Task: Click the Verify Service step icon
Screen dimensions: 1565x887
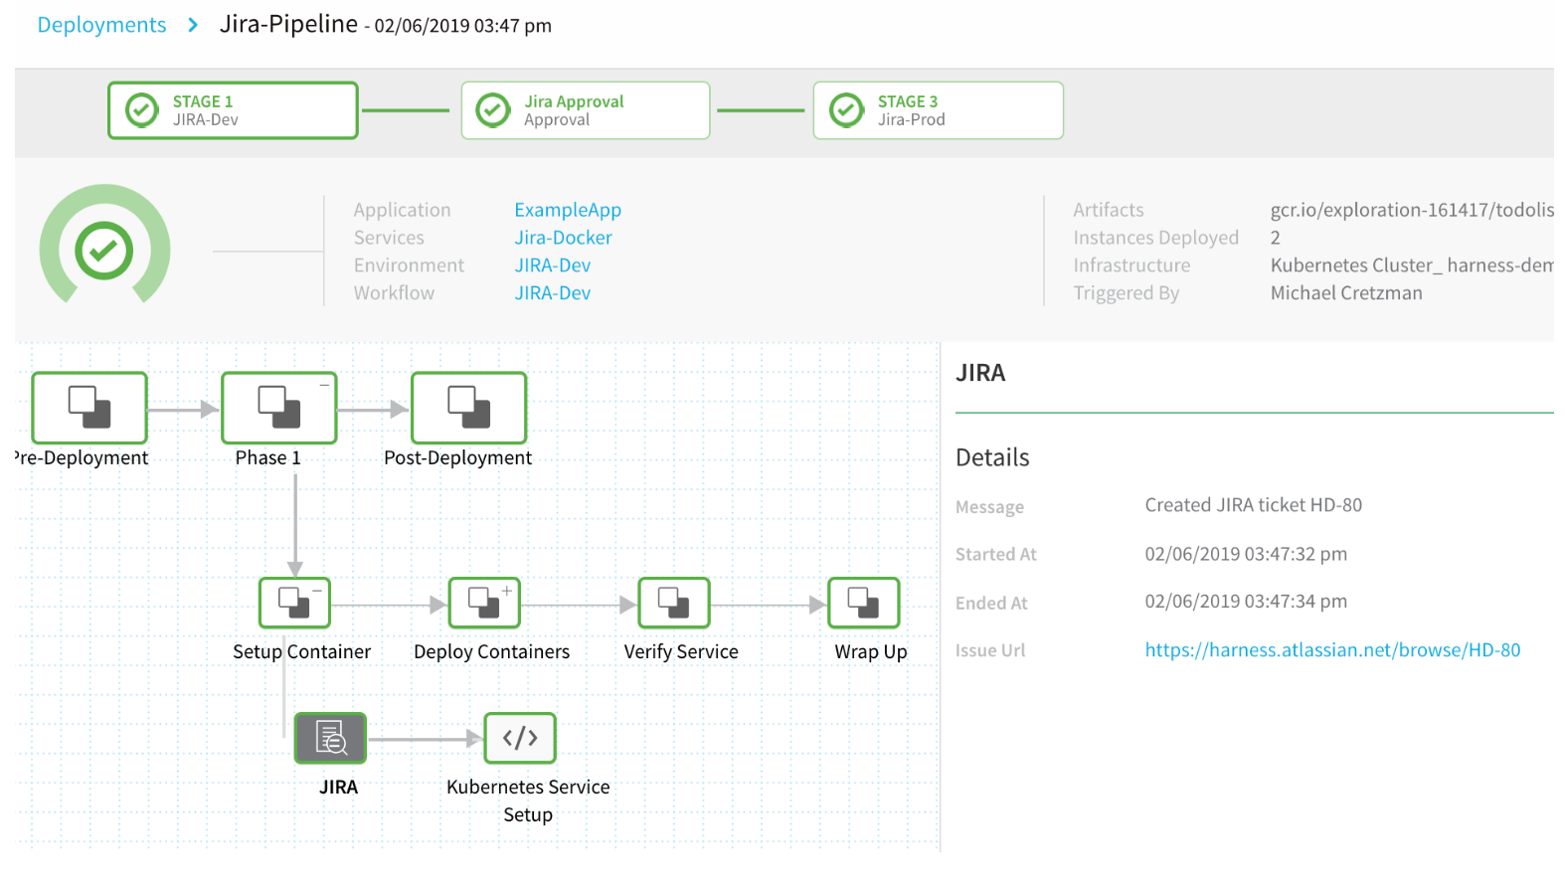Action: tap(674, 603)
